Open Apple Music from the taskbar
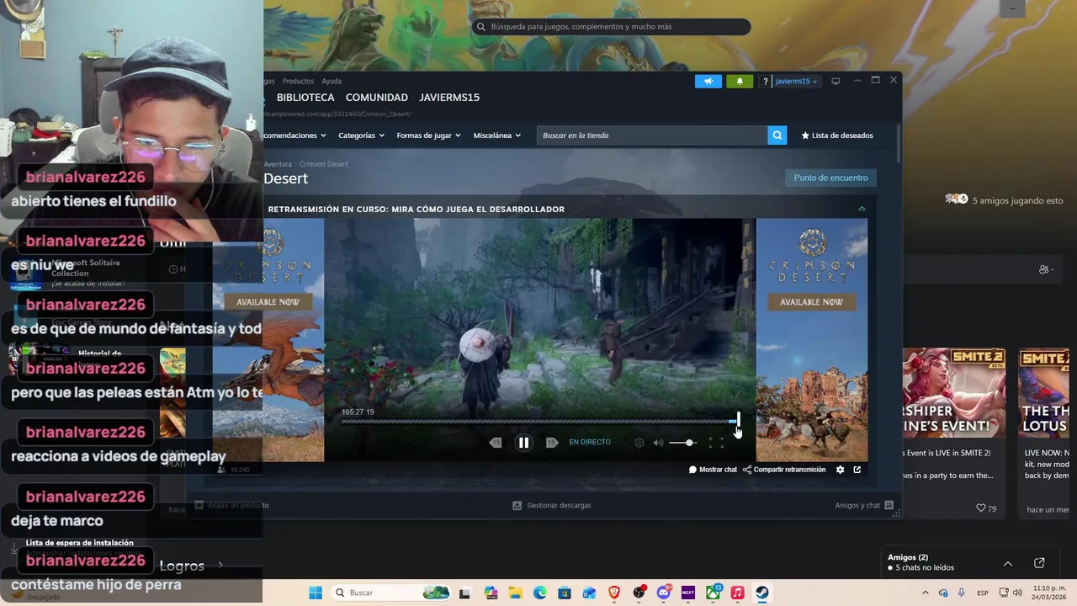Viewport: 1077px width, 606px height. [738, 593]
